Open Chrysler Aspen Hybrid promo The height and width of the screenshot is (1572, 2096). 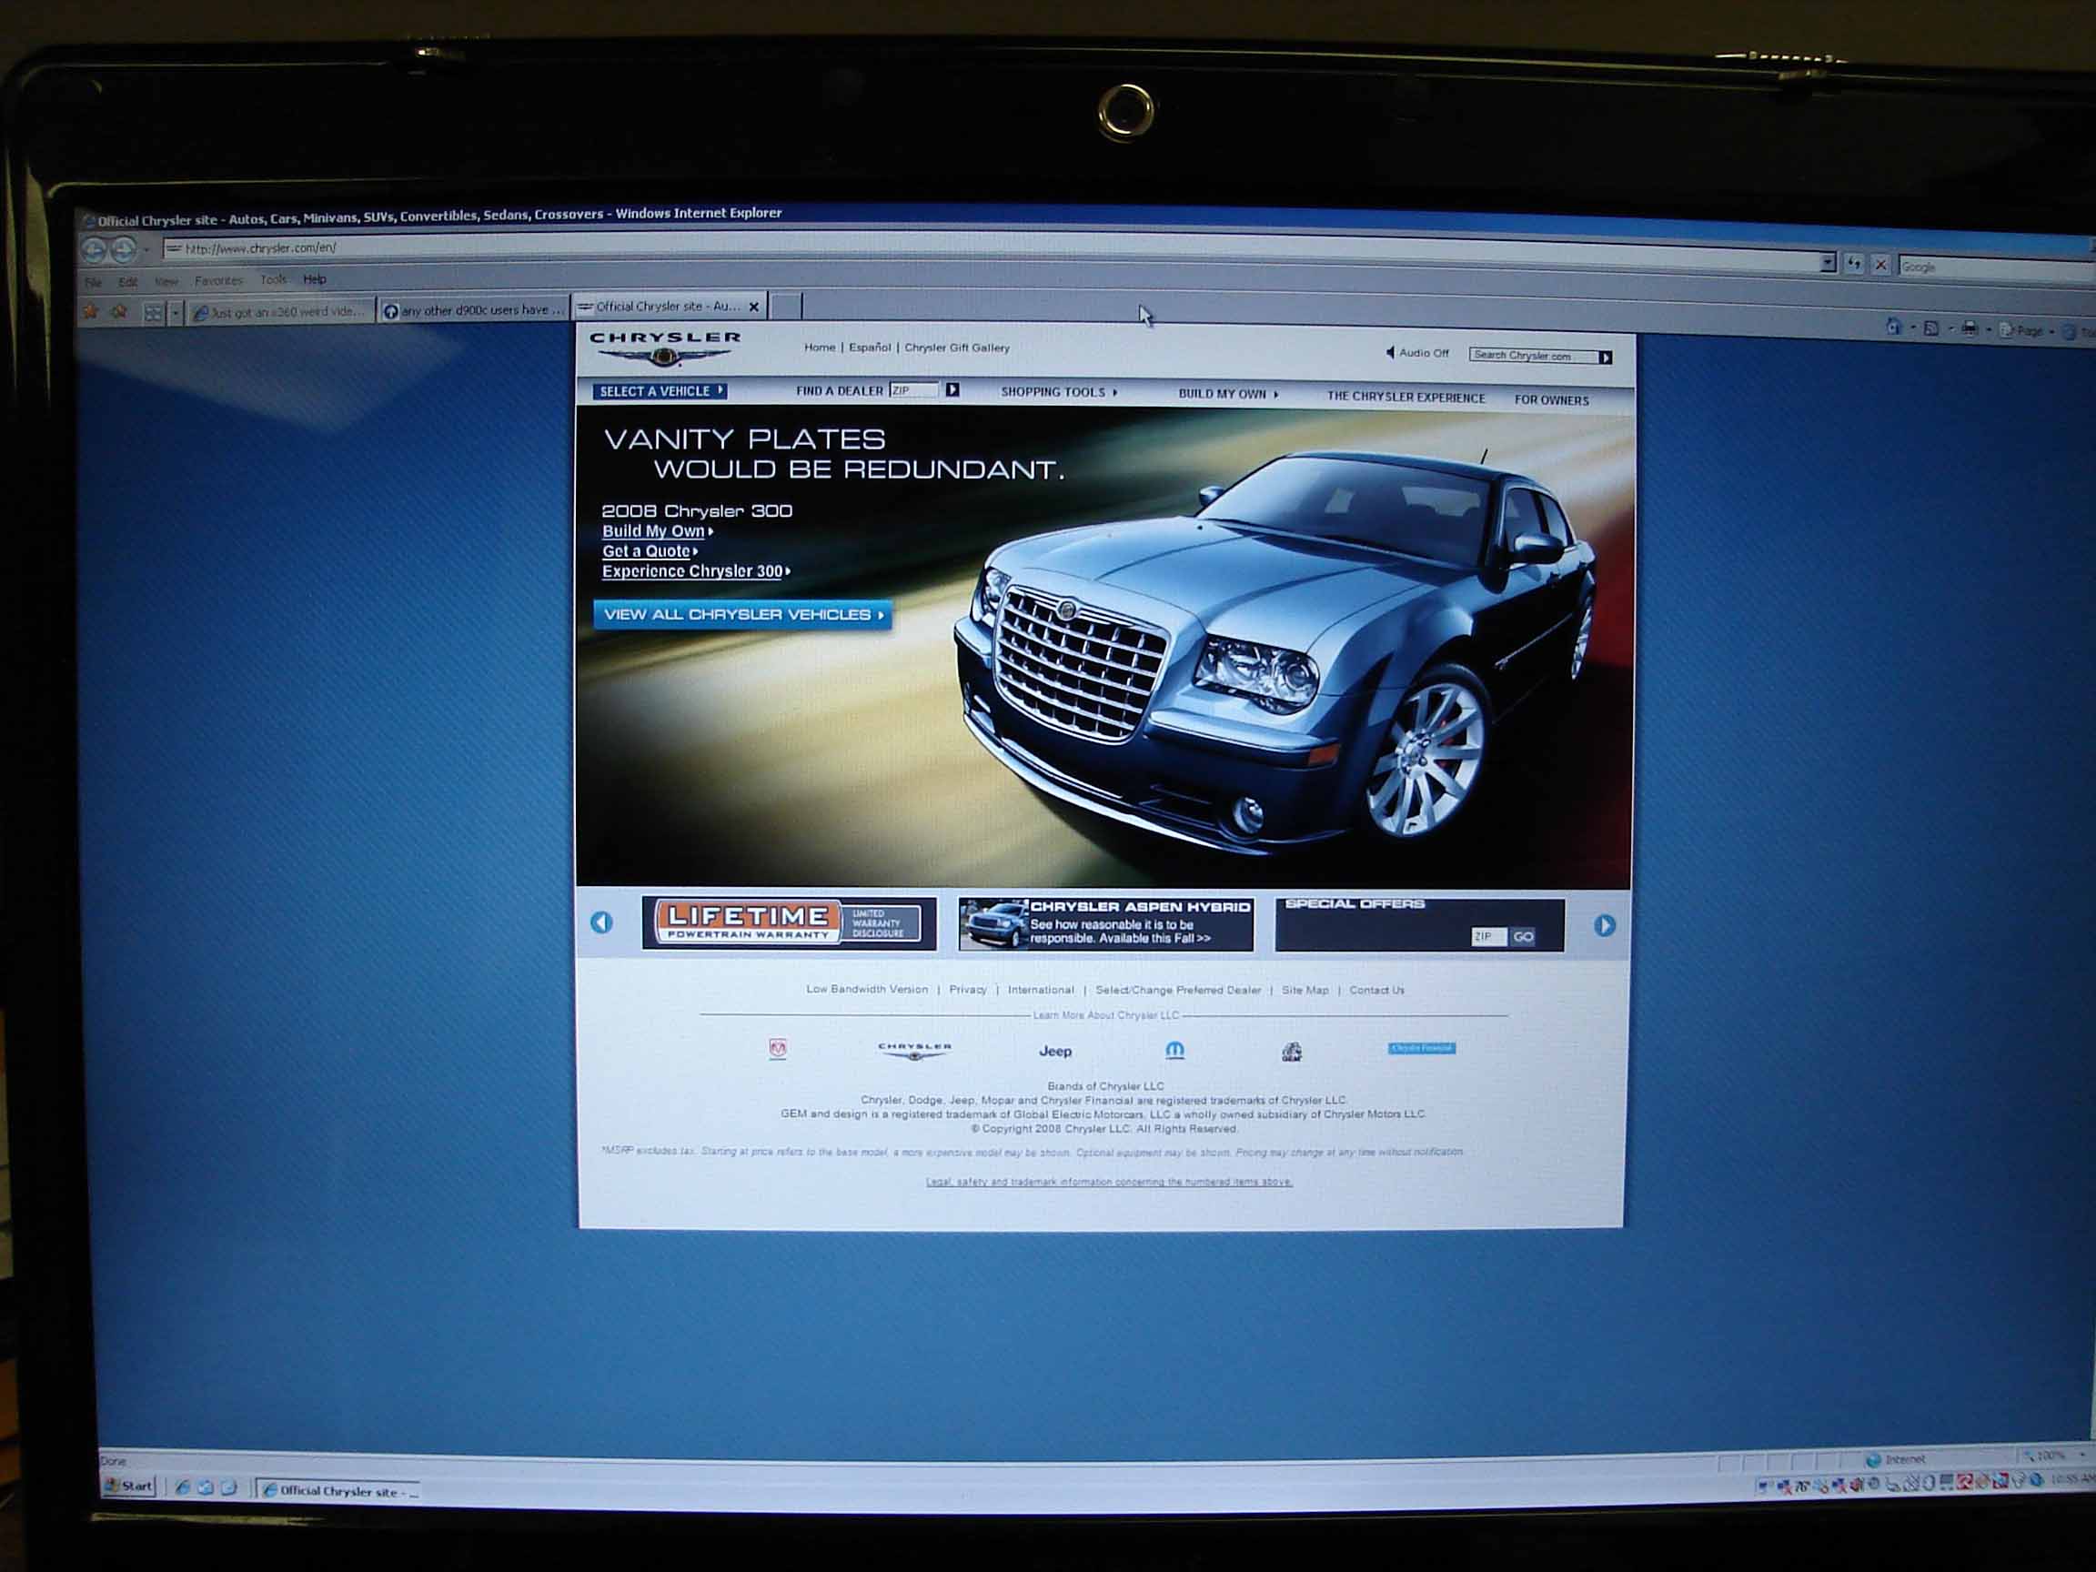click(x=1104, y=924)
